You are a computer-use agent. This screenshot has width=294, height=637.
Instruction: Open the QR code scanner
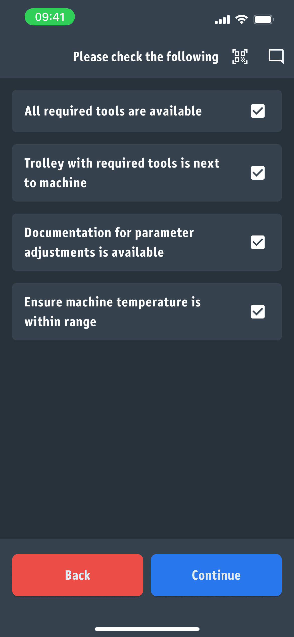(x=240, y=57)
